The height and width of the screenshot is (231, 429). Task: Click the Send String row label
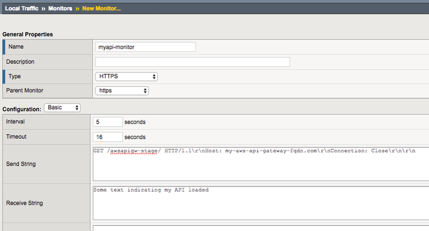pos(22,164)
